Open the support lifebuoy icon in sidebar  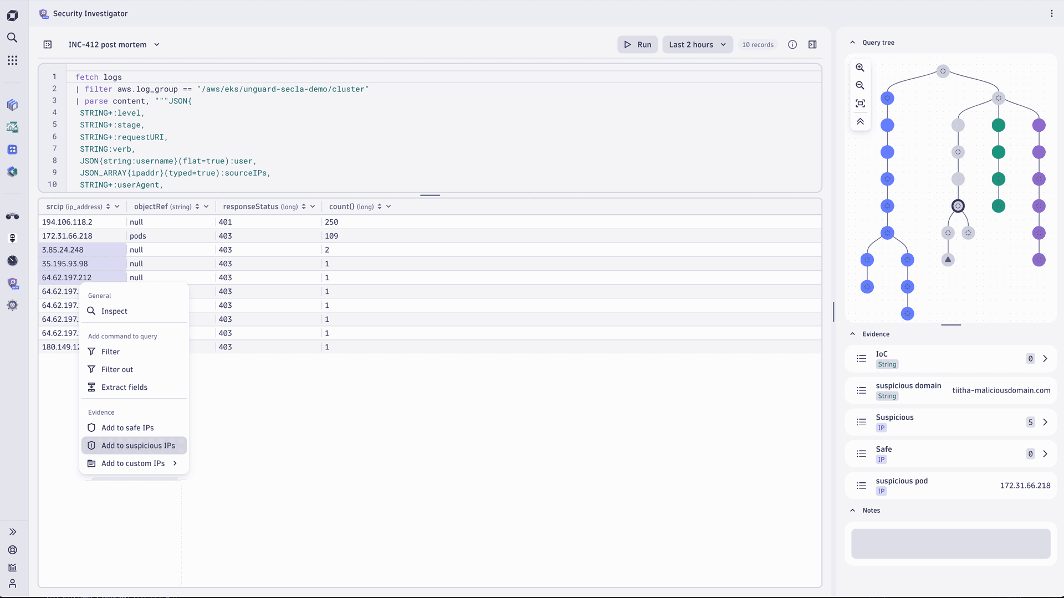click(12, 550)
